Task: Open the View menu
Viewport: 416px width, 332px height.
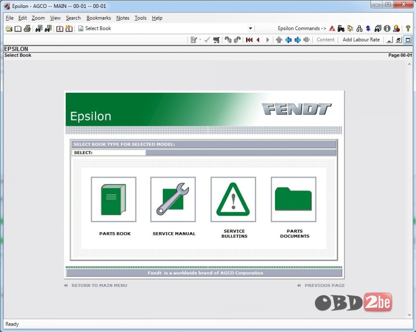Action: [55, 18]
